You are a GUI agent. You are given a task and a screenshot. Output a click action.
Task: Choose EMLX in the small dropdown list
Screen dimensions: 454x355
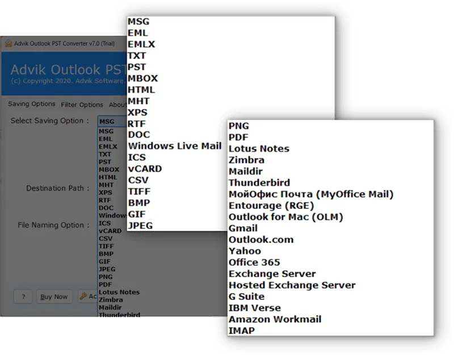point(108,147)
